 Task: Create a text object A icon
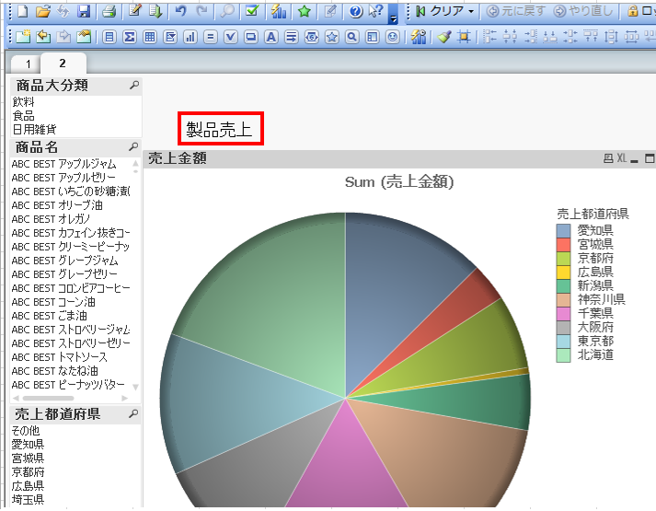pos(271,37)
